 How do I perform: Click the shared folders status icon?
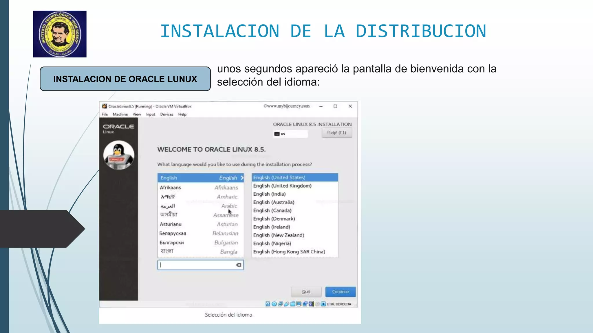point(292,304)
